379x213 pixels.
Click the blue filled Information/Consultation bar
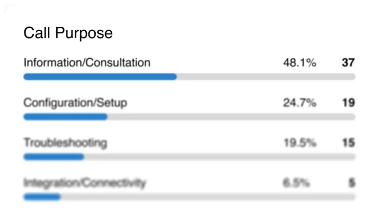tap(100, 77)
